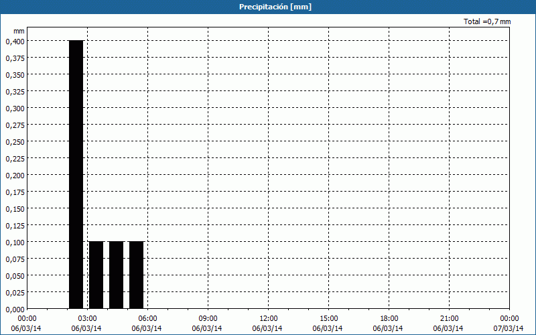Click the 12:00 time axis label
The height and width of the screenshot is (335, 536).
[x=268, y=319]
